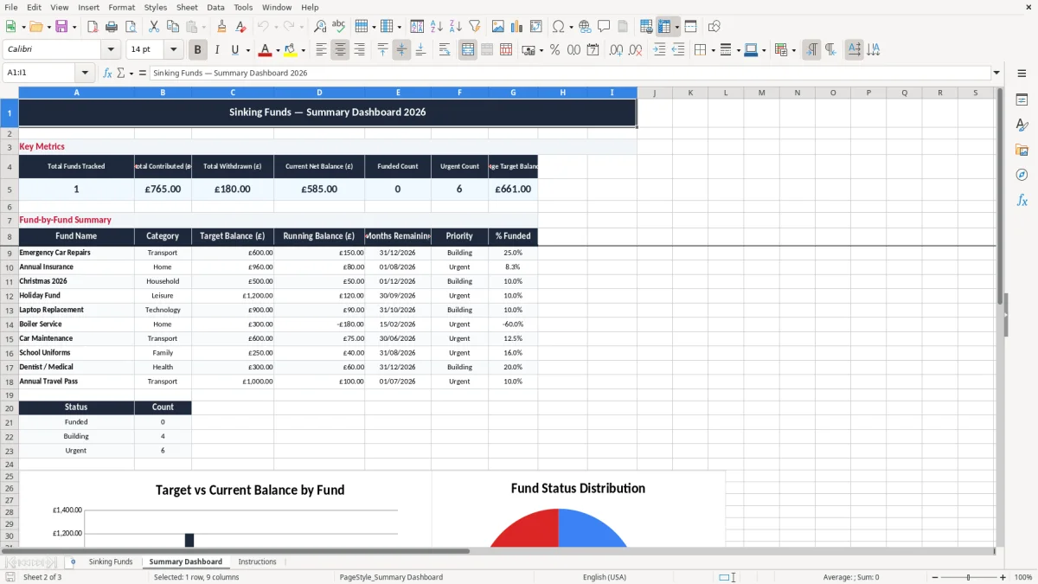Apply the yellow background color swatch
Screen dimensions: 1038x584
tap(291, 50)
